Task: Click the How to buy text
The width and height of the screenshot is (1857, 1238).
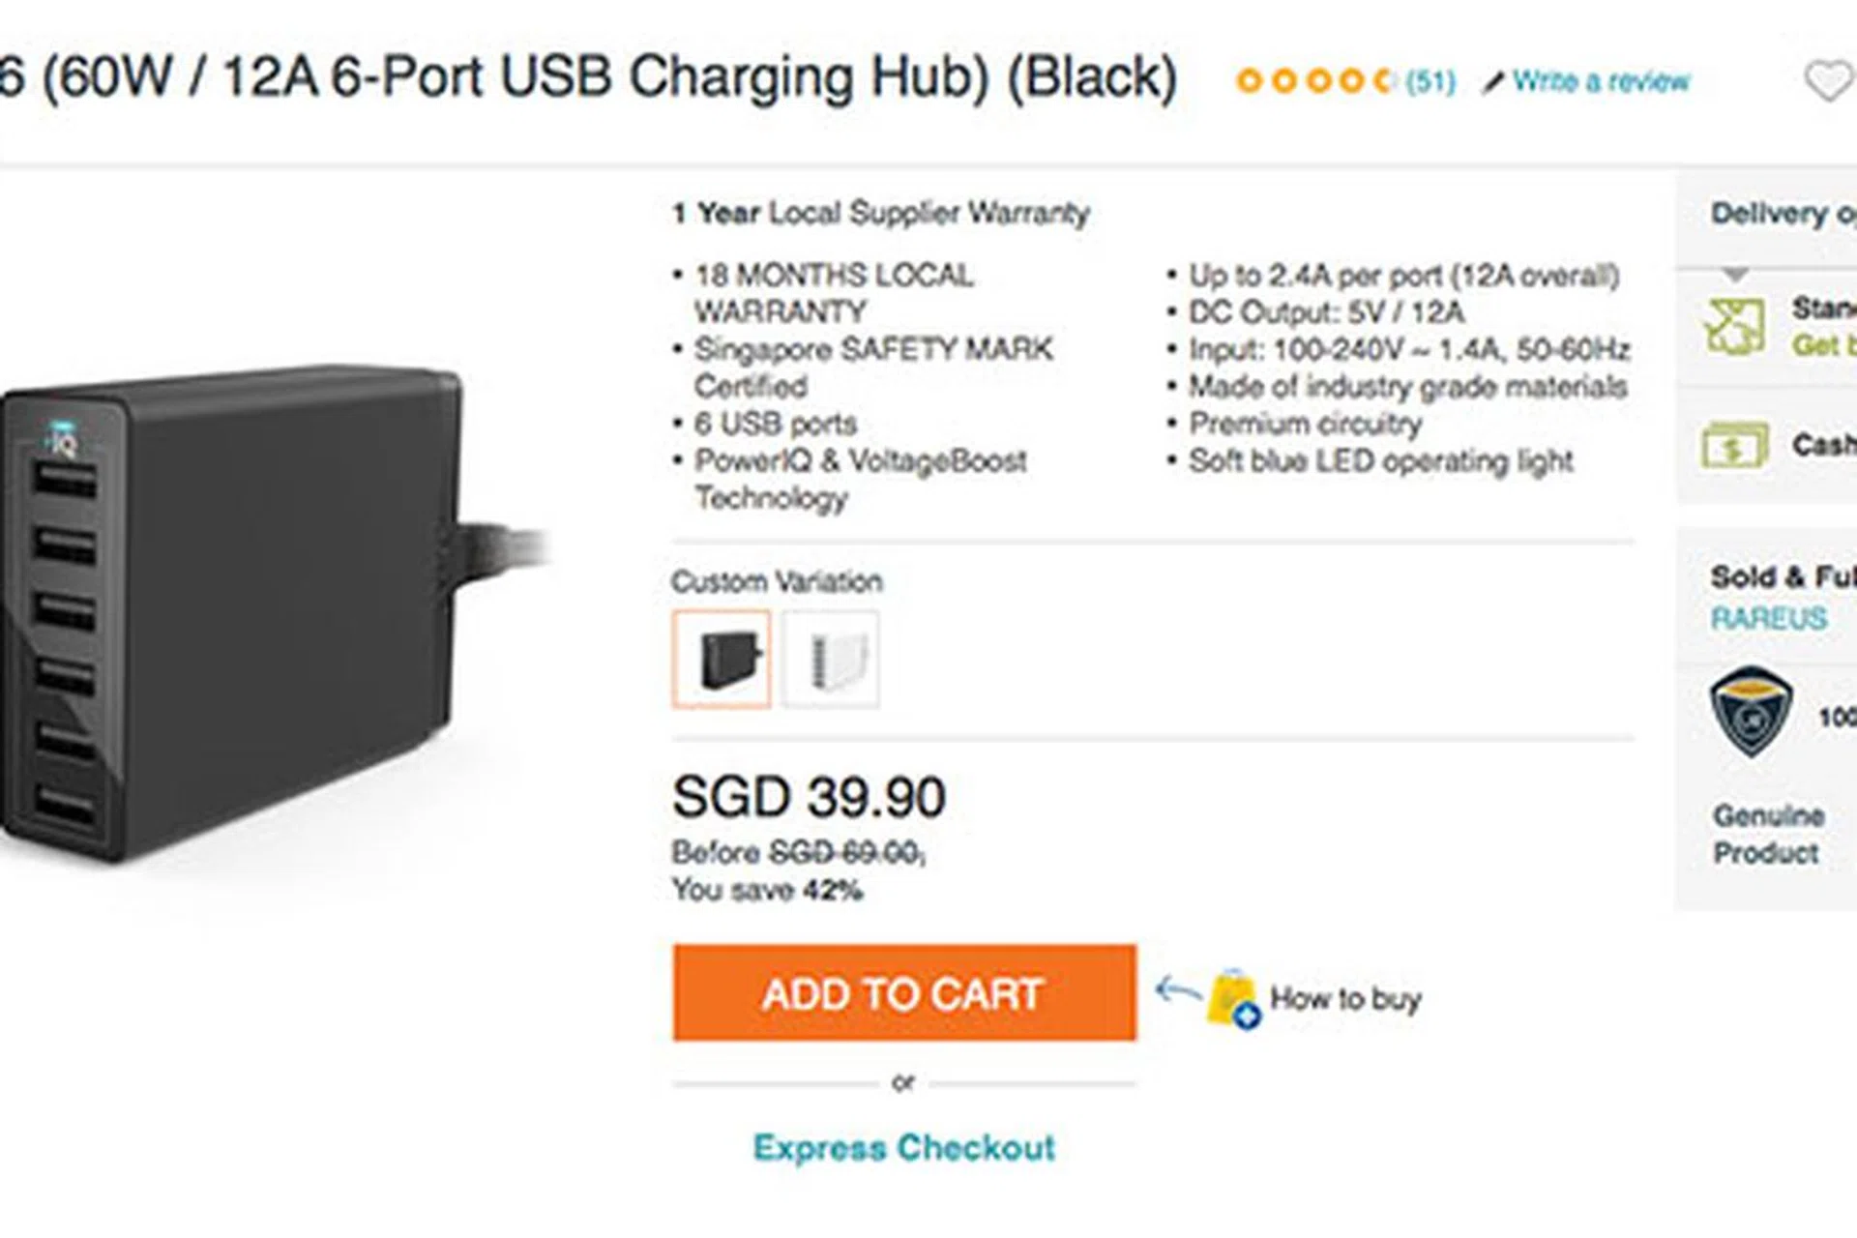Action: (x=1345, y=998)
